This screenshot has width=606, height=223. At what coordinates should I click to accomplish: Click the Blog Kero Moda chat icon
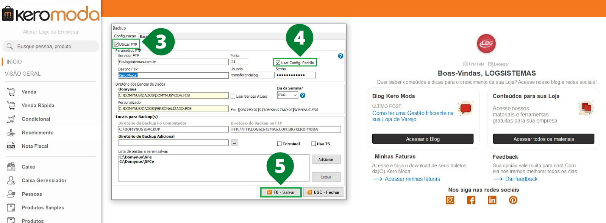click(x=465, y=109)
